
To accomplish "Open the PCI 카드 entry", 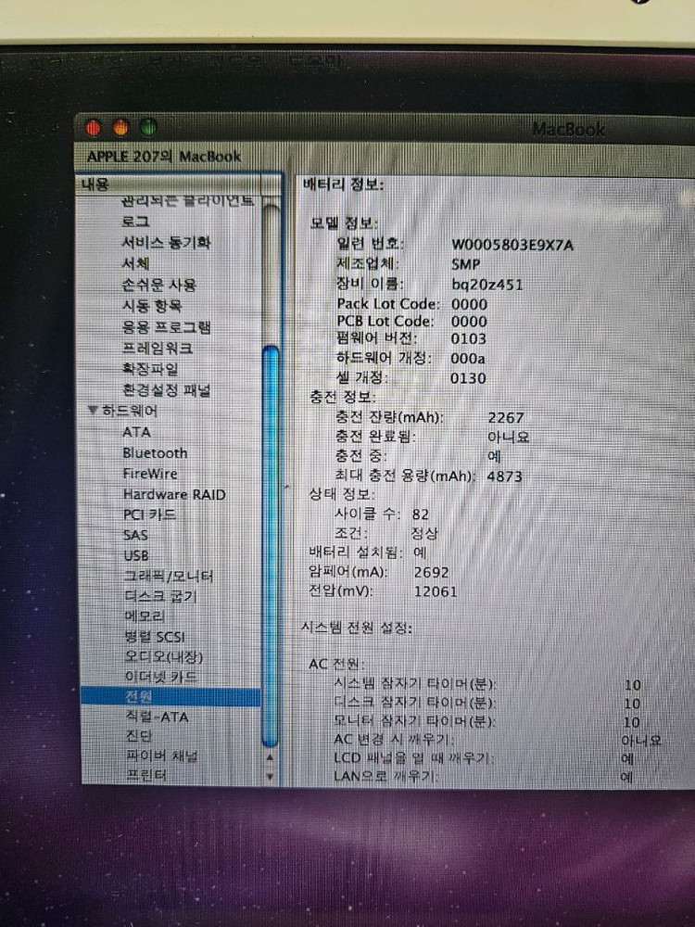I will 149,514.
